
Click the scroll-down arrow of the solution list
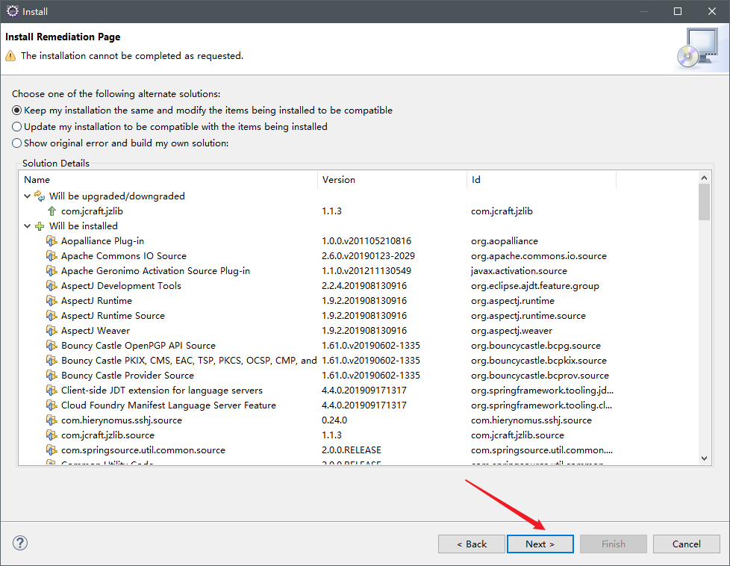click(704, 458)
